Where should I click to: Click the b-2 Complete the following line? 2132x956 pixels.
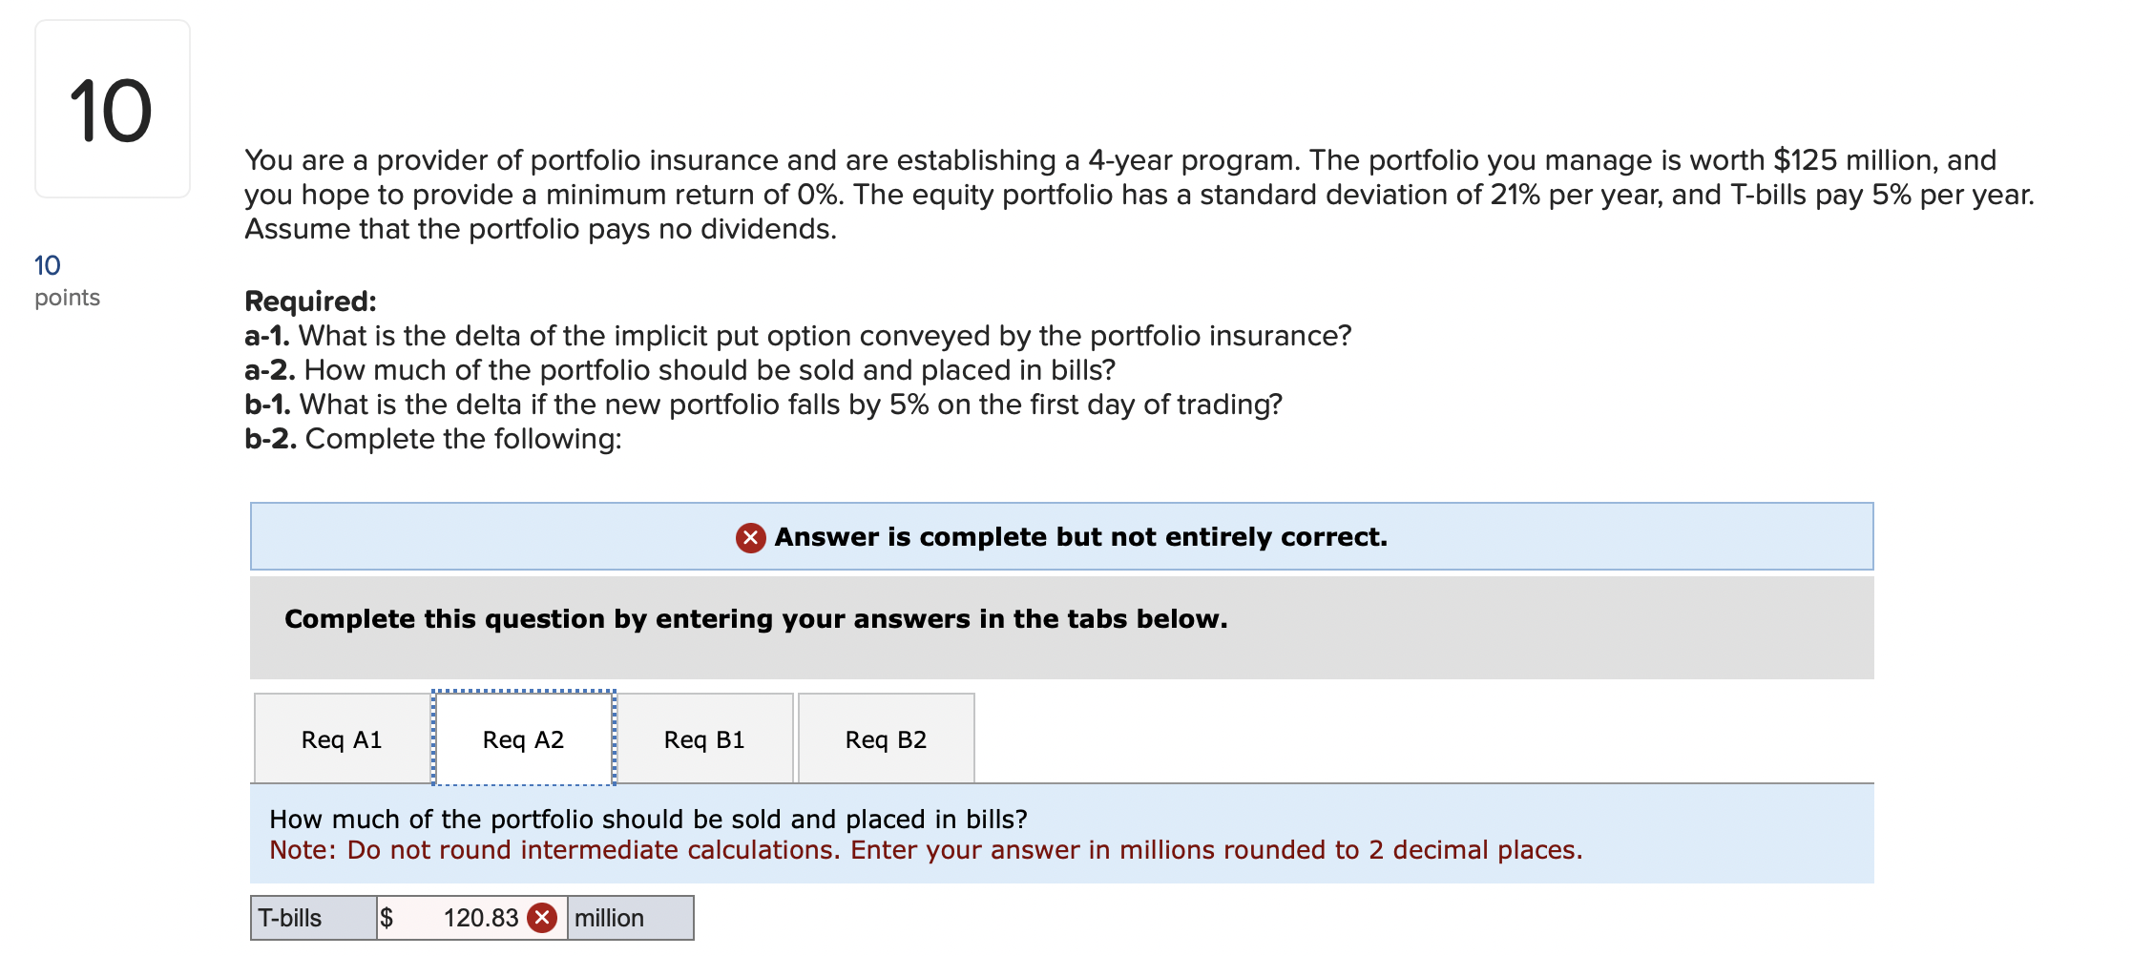[x=433, y=438]
